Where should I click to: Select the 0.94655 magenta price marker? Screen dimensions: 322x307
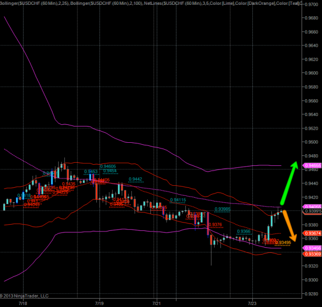coord(312,165)
